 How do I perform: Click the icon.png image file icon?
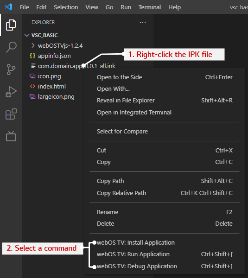coord(32,76)
